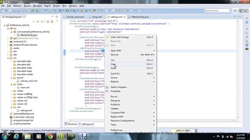250x140 pixels.
Task: Collapse the Preferences_Activity project node
Action: pos(4,25)
